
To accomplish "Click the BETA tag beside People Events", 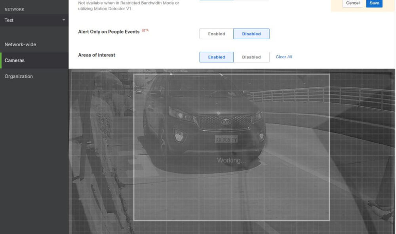I will [x=145, y=30].
